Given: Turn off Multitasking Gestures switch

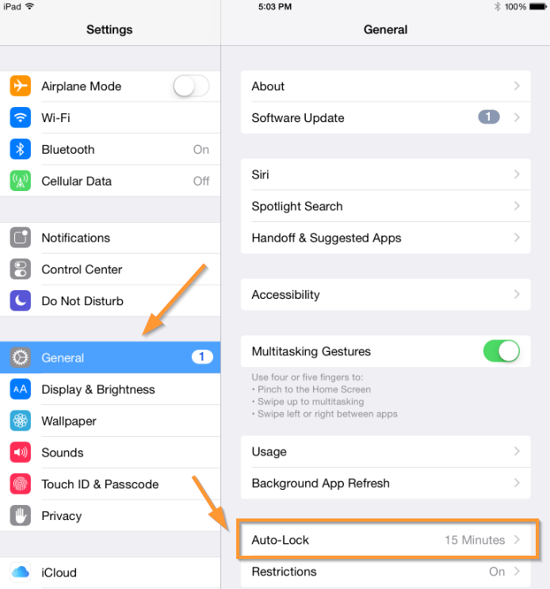Looking at the screenshot, I should coord(502,351).
